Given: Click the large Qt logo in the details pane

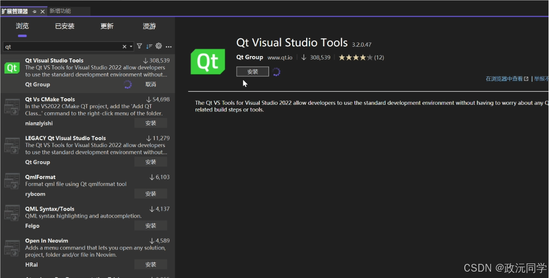Looking at the screenshot, I should (x=208, y=62).
